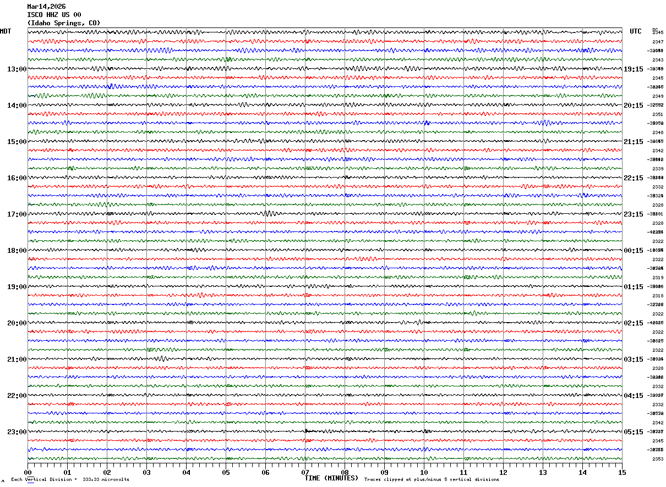Image resolution: width=666 pixels, height=487 pixels.
Task: Click minute tick label '09' on time axis
Action: click(384, 472)
